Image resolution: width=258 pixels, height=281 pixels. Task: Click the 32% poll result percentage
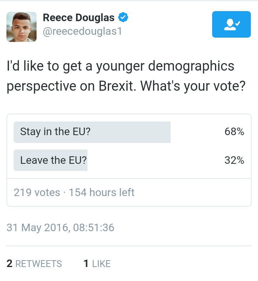tap(234, 160)
